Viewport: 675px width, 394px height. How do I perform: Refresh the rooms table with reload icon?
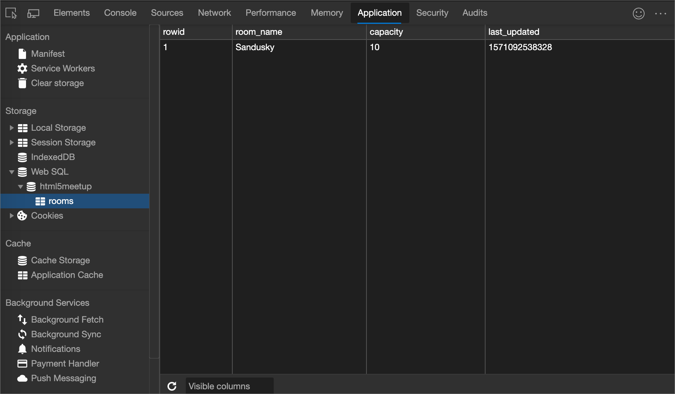172,386
